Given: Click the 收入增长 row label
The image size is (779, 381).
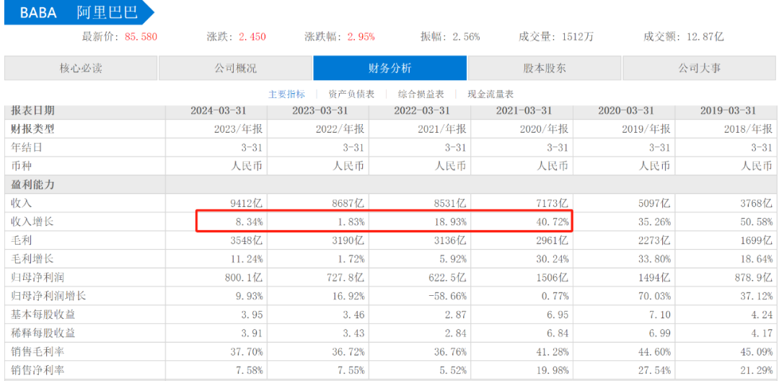Looking at the screenshot, I should pos(32,222).
